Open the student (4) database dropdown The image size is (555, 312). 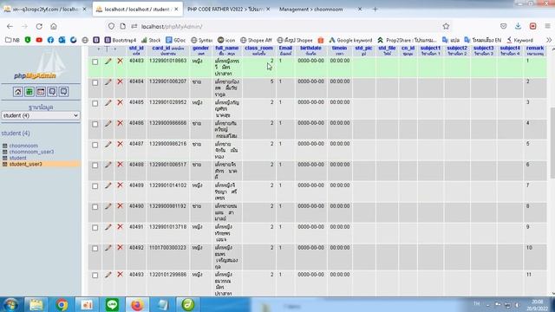(41, 115)
